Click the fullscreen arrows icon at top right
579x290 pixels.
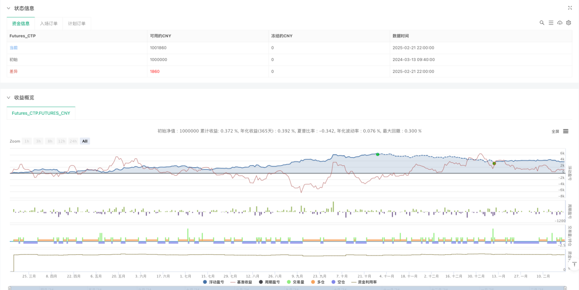570,8
